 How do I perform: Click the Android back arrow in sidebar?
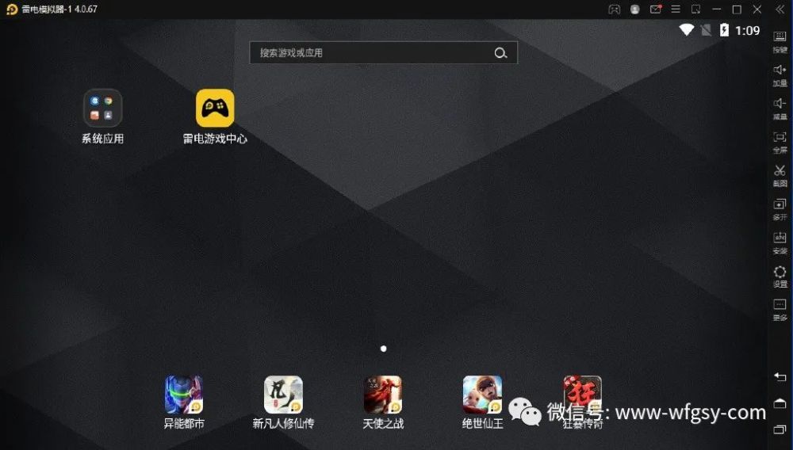pos(780,377)
